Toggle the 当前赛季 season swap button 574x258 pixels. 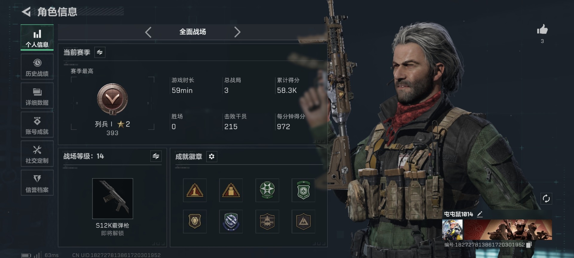pos(100,52)
